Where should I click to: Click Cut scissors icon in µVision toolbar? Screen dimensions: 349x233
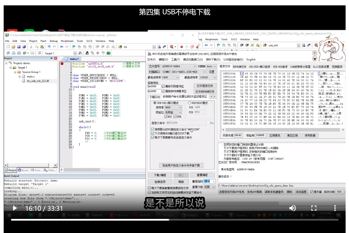(31, 47)
